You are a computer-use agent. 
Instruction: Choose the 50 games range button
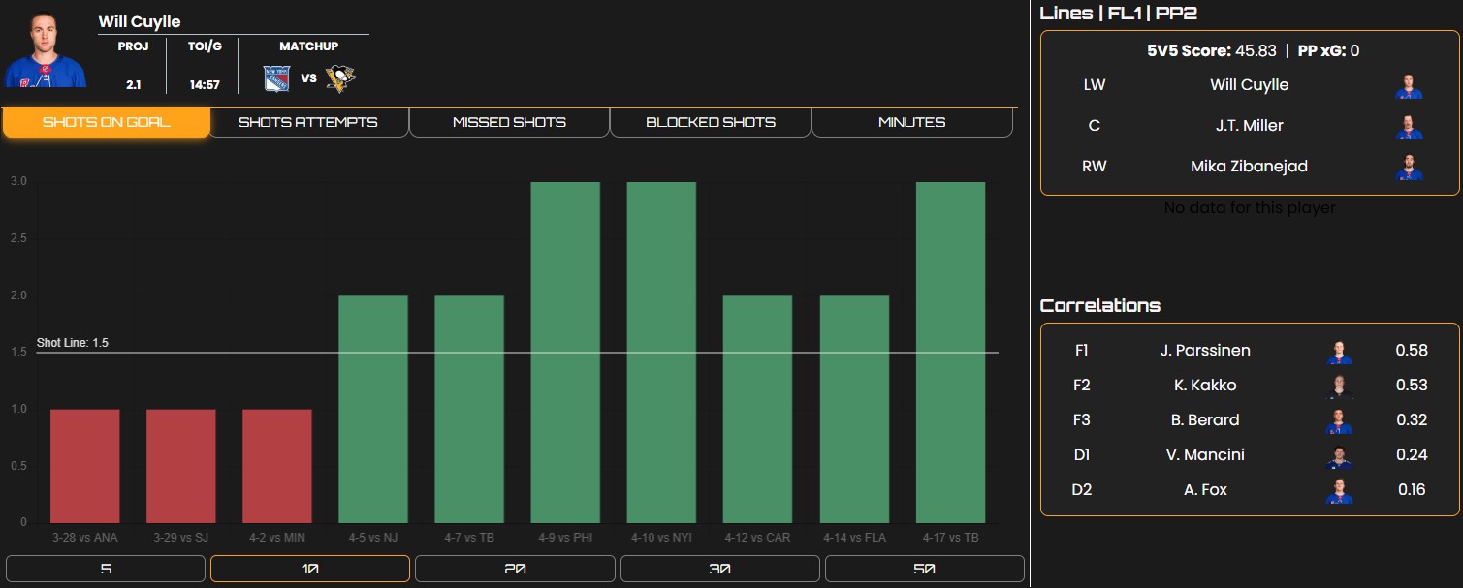924,569
